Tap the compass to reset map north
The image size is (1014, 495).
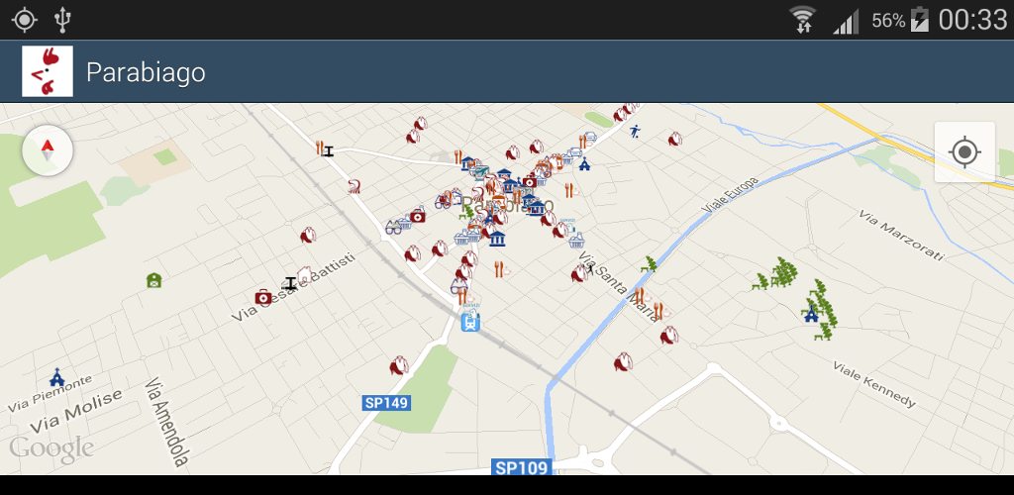[x=48, y=151]
